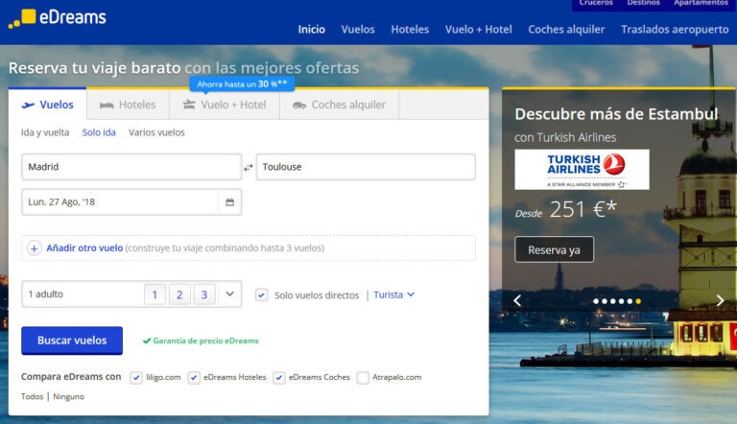Open the Vuelo + Hotel tab
The image size is (737, 424).
(224, 105)
